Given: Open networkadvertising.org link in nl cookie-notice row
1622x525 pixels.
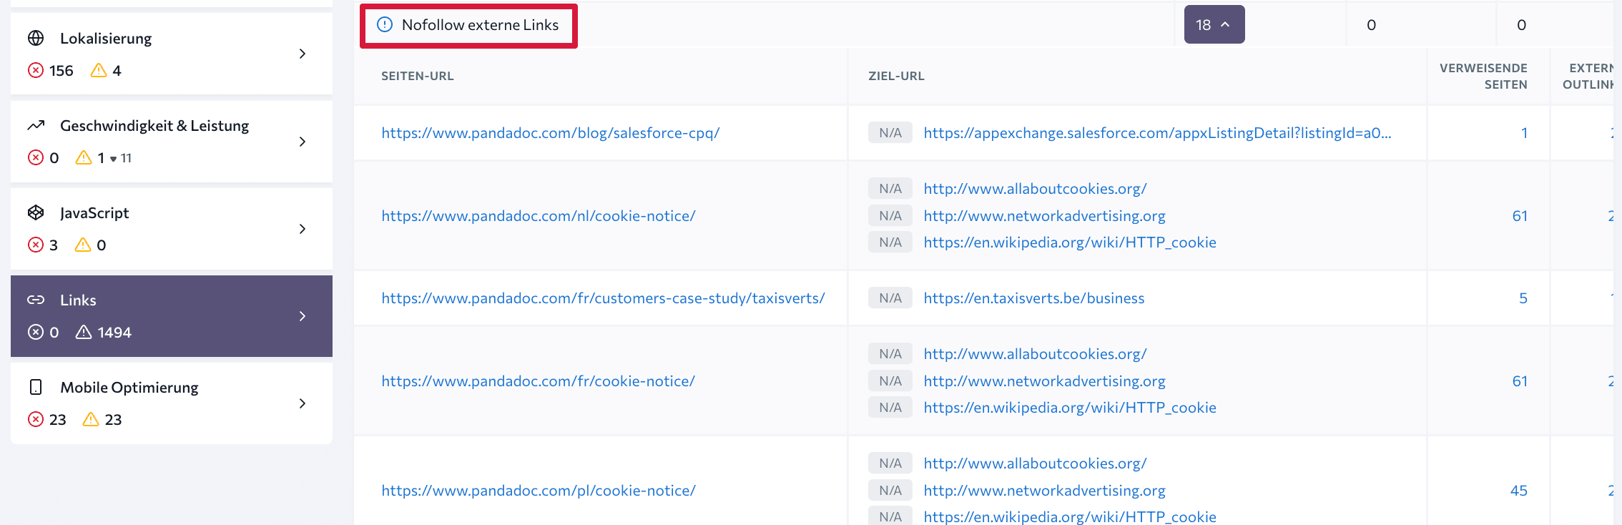Looking at the screenshot, I should pos(1044,216).
